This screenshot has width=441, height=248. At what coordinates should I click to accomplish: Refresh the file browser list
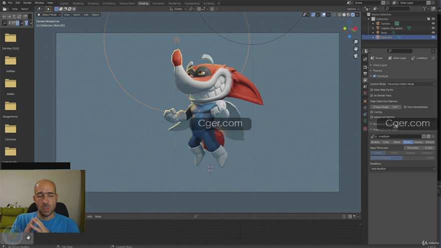[20, 17]
